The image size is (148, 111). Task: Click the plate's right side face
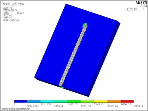coord(103,59)
